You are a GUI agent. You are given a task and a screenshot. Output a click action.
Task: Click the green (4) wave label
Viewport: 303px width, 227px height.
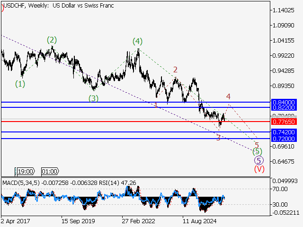[x=137, y=42]
